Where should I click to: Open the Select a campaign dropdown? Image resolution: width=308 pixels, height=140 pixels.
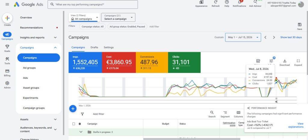pyautogui.click(x=118, y=17)
